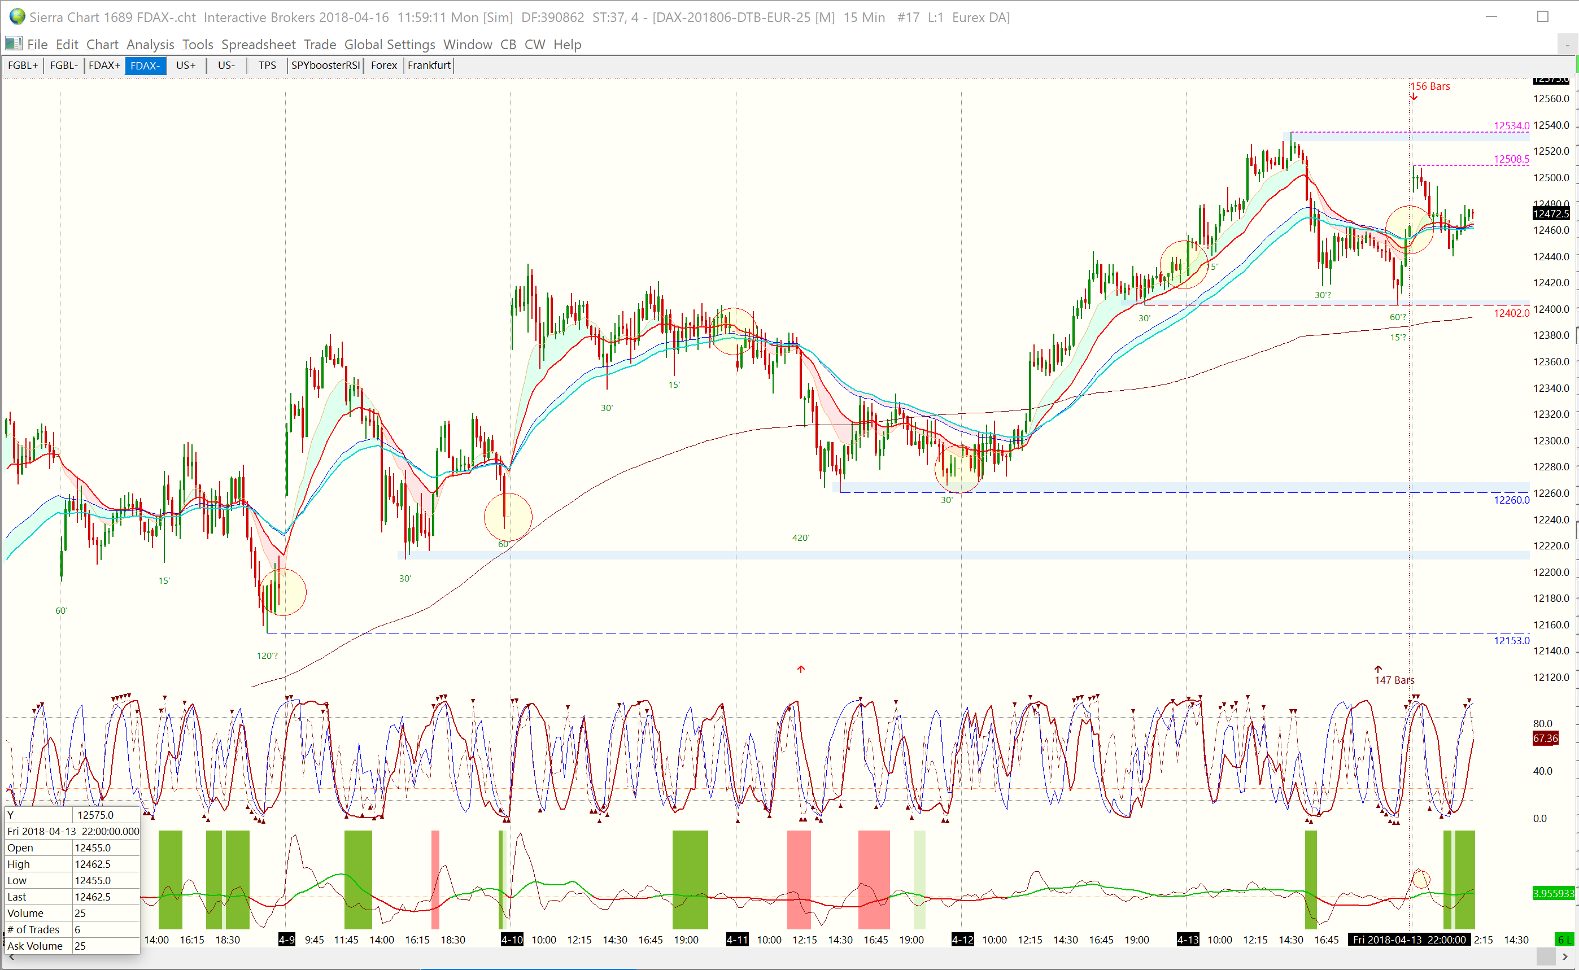Screen dimensions: 1579x970
Task: Select the Forex chart tab
Action: point(383,65)
